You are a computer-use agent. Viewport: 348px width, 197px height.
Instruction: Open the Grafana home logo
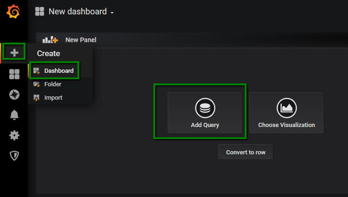tap(13, 11)
